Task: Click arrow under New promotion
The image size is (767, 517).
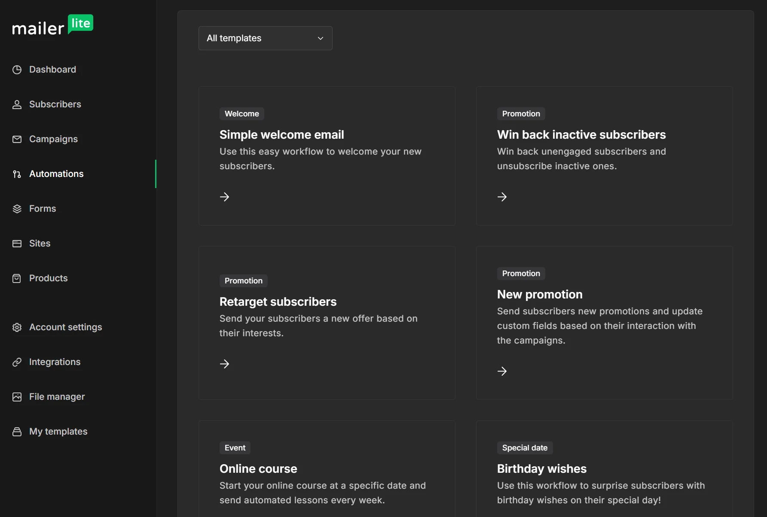Action: (x=502, y=371)
